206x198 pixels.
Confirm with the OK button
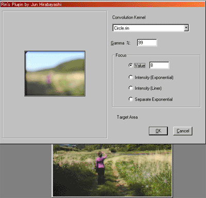(158, 131)
